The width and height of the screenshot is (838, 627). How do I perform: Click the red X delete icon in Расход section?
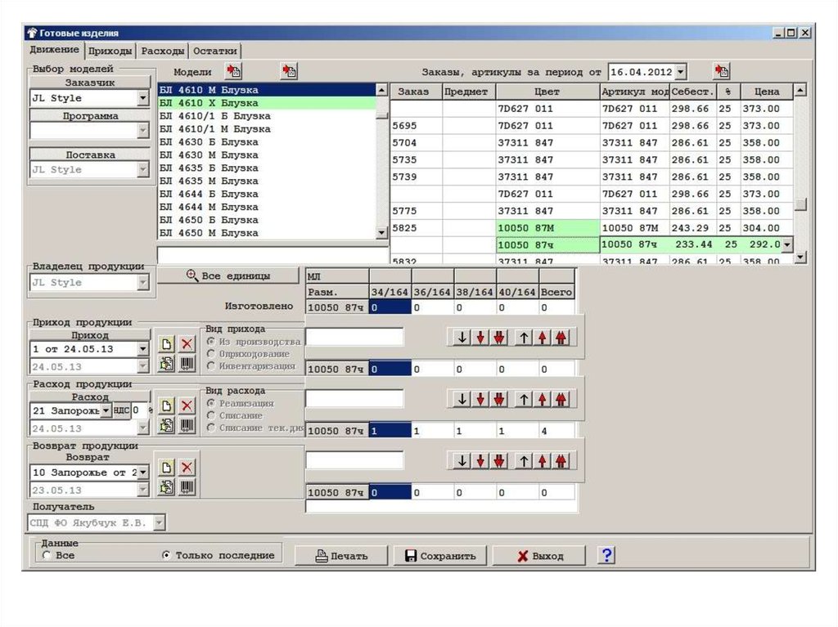(x=187, y=405)
